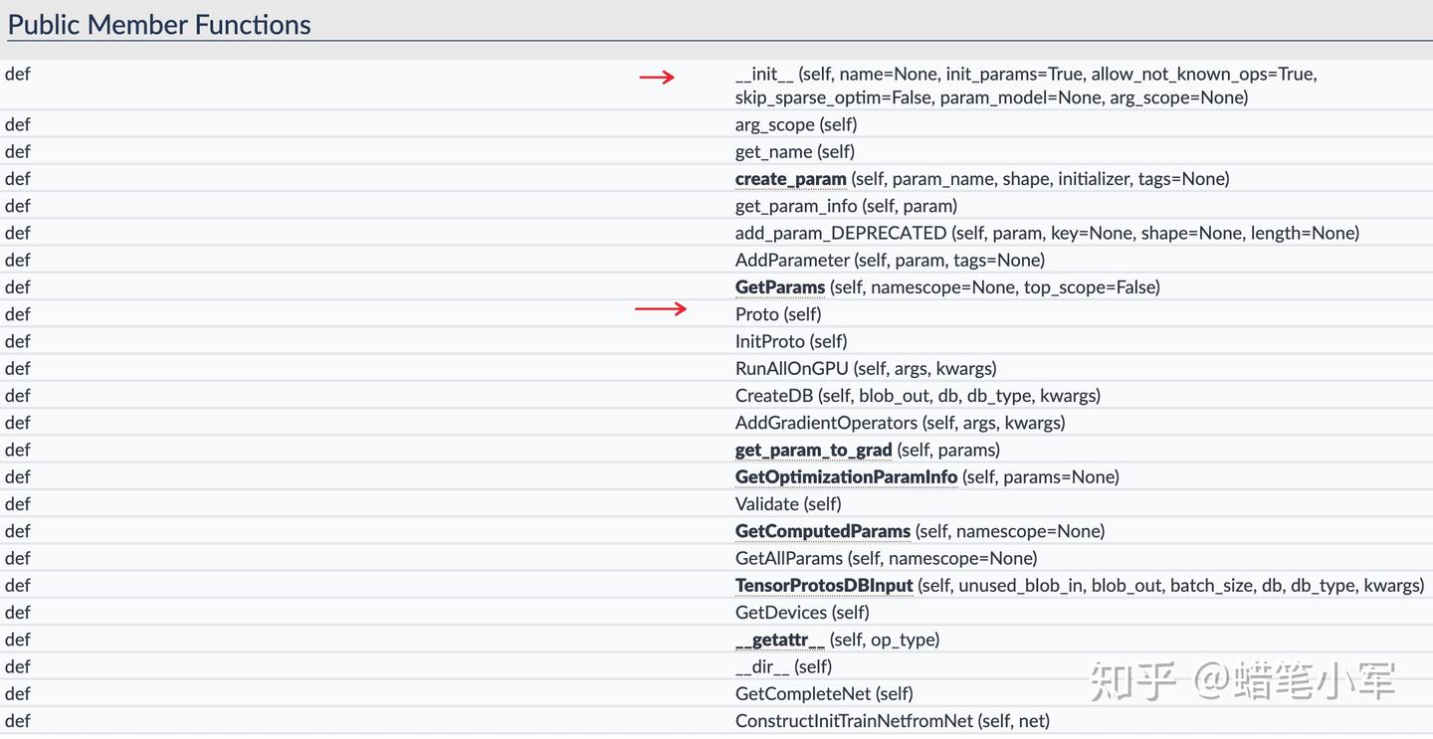Image resolution: width=1433 pixels, height=739 pixels.
Task: Click the Validate (self) entry
Action: [x=787, y=504]
